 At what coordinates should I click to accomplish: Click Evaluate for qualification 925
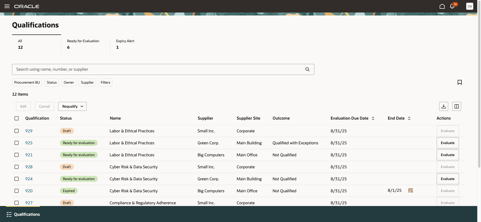(x=448, y=143)
